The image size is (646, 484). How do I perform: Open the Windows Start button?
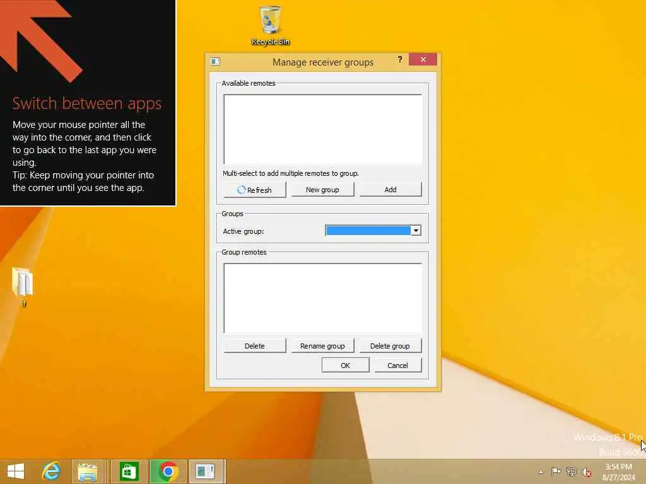[16, 471]
